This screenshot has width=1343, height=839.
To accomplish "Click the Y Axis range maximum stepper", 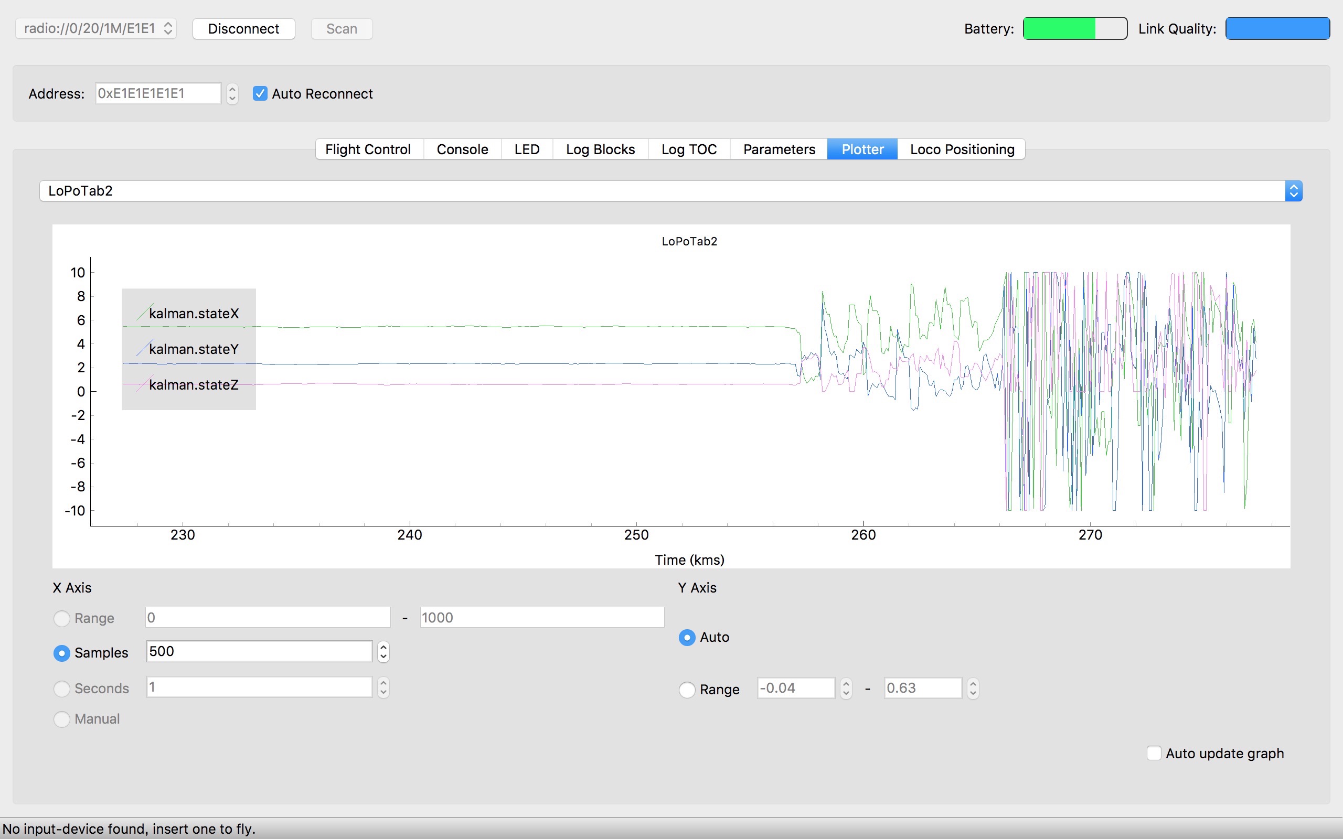I will [972, 688].
